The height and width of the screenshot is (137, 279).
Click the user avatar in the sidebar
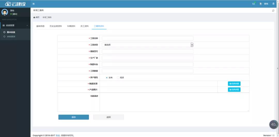(5, 12)
